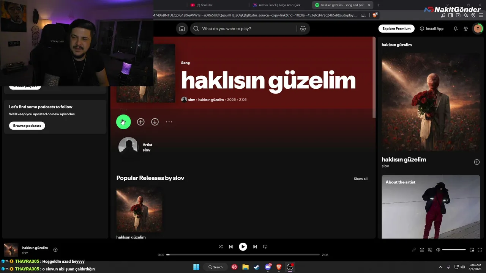Image resolution: width=486 pixels, height=273 pixels.
Task: Click the Explore Premium button
Action: coord(396,29)
